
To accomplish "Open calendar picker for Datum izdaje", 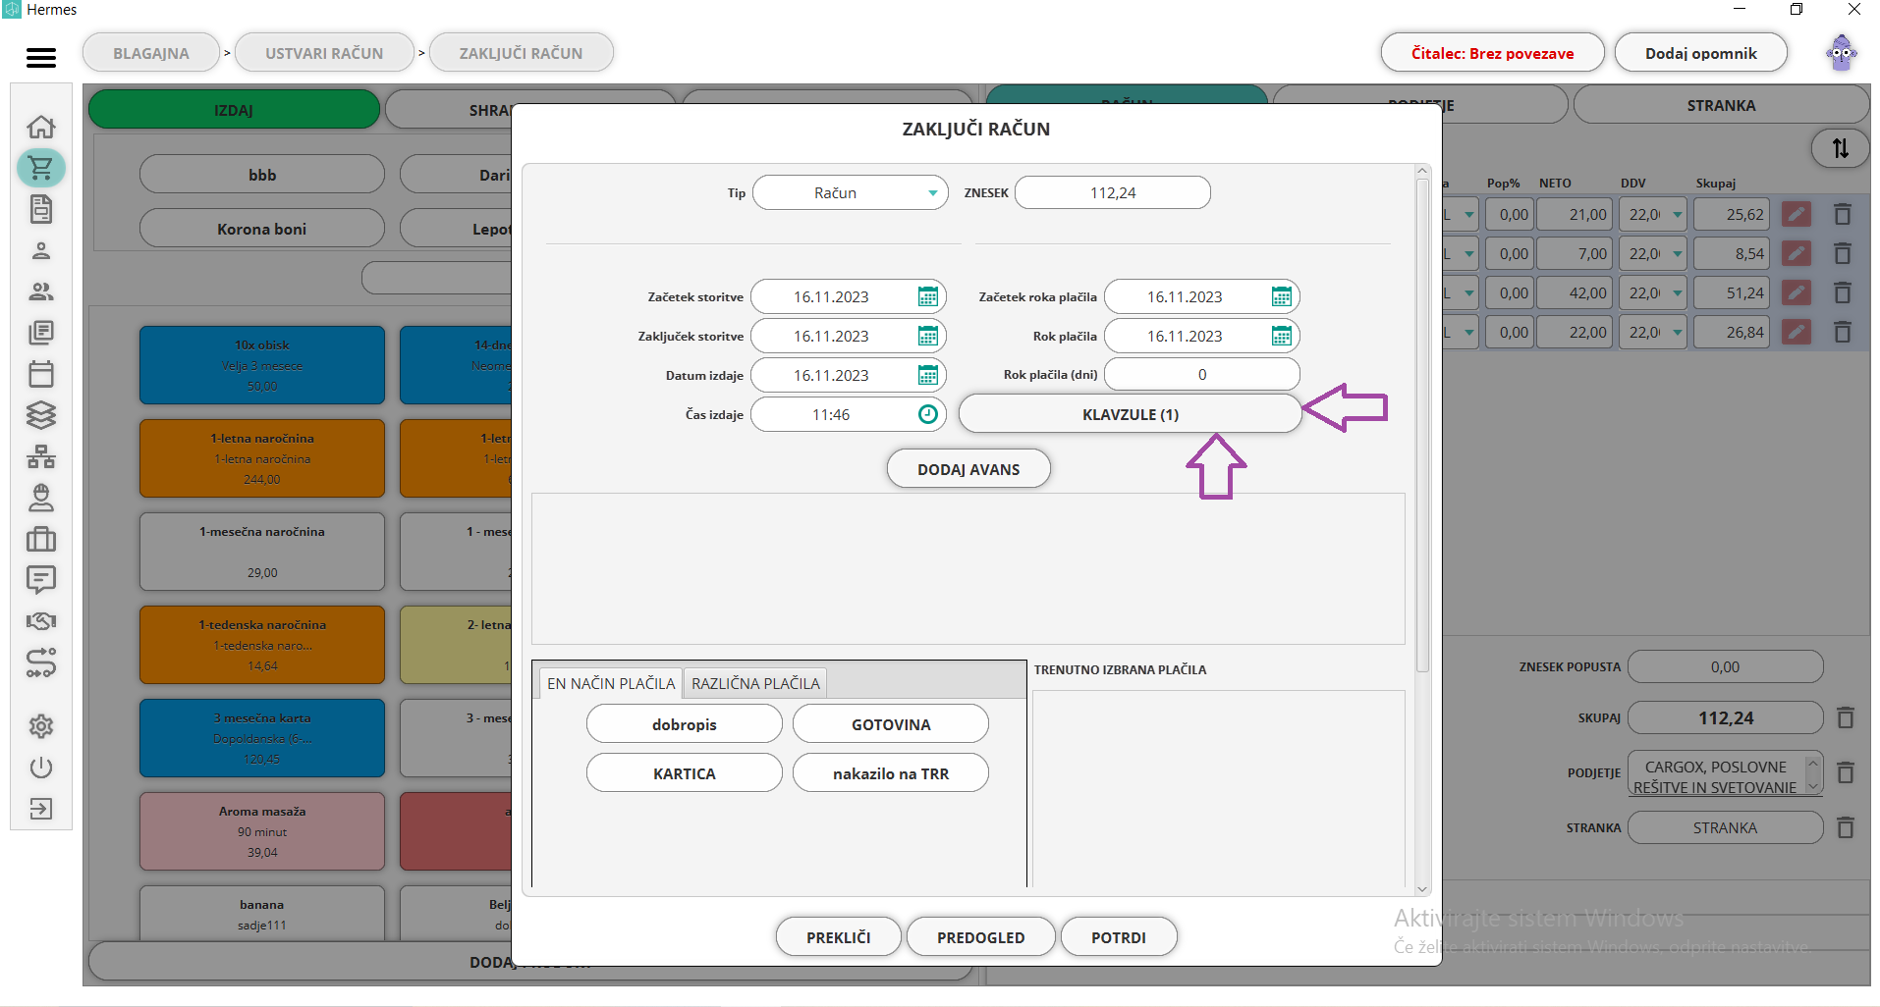I will pyautogui.click(x=928, y=375).
